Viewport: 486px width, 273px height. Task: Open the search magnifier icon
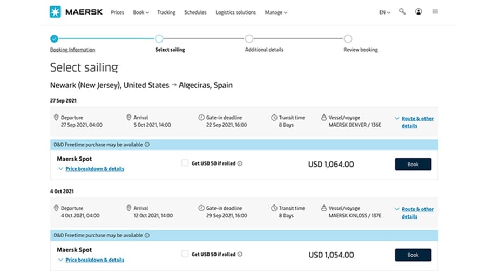pos(402,11)
